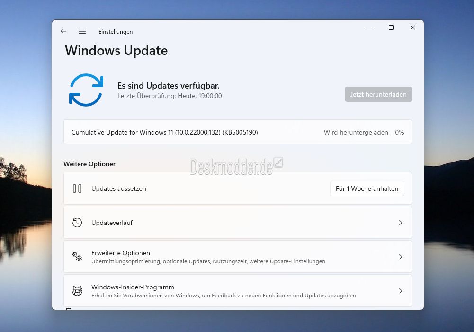
Task: Click the cat icon for Windows-Insider-Programm
Action: pos(77,291)
